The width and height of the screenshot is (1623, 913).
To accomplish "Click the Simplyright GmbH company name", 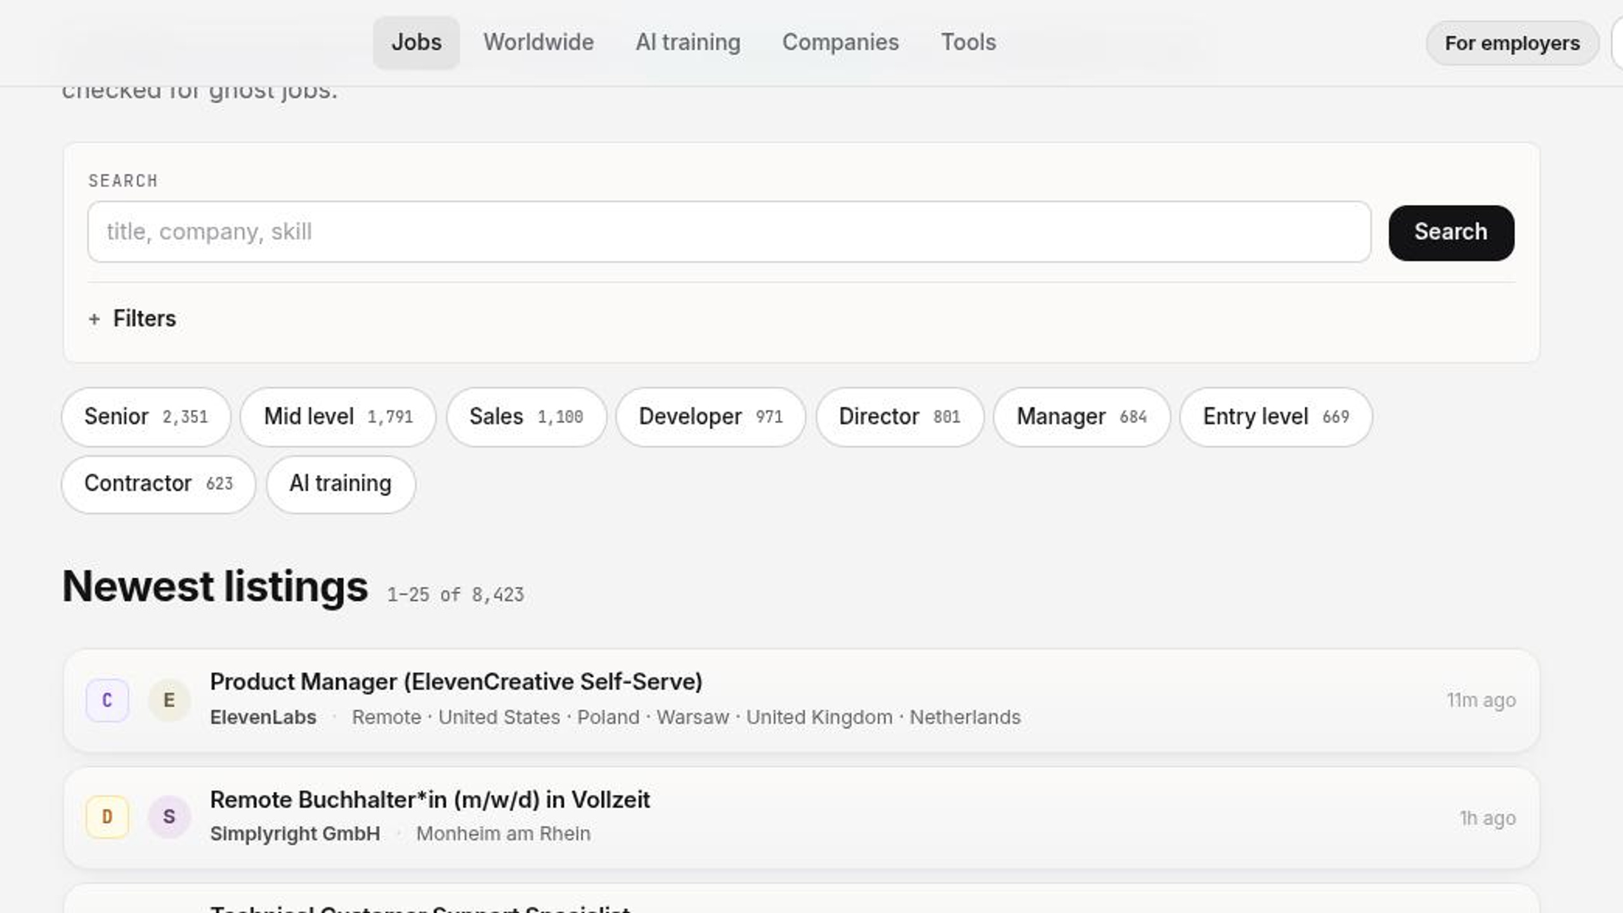I will click(295, 834).
